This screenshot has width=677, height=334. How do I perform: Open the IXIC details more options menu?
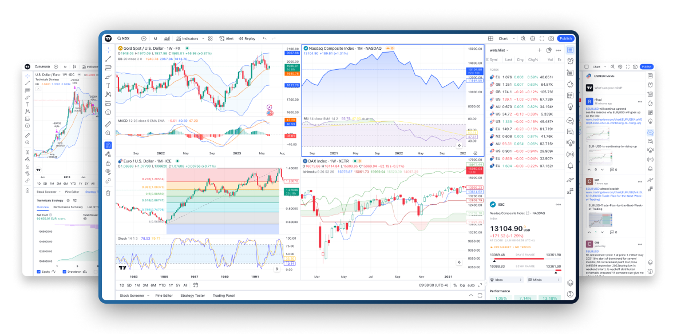click(x=558, y=205)
